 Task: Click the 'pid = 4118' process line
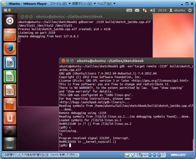pos(64,29)
